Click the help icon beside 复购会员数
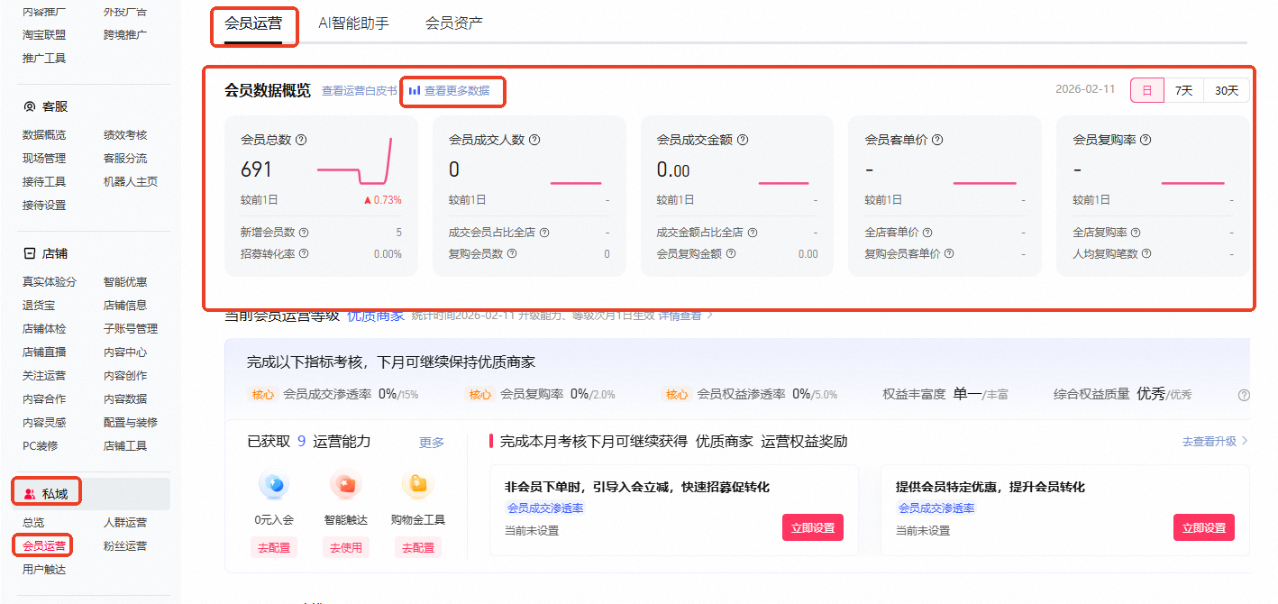 pos(512,254)
